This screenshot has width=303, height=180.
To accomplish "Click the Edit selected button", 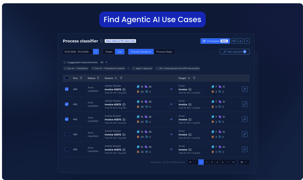I will pyautogui.click(x=235, y=52).
